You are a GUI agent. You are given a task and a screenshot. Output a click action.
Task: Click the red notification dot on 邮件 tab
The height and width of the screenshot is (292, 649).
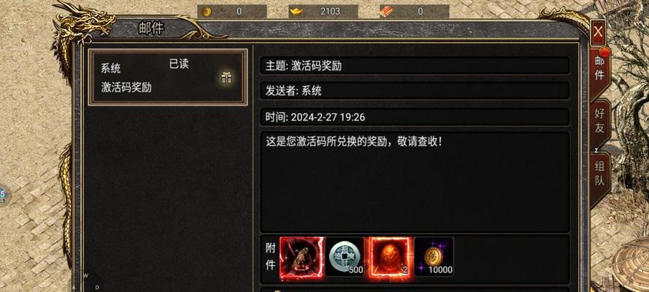(x=604, y=53)
